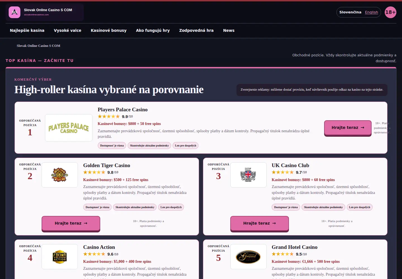Screen dimensions: 402x279
Task: Open the UK Casino Club logo
Action: pos(248,175)
